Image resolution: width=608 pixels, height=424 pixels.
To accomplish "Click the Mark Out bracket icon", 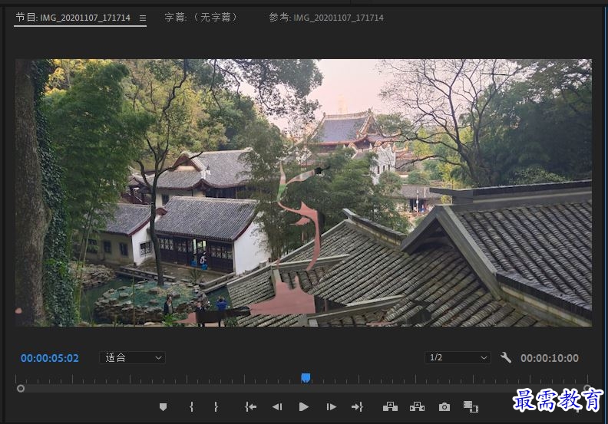I will pos(216,406).
